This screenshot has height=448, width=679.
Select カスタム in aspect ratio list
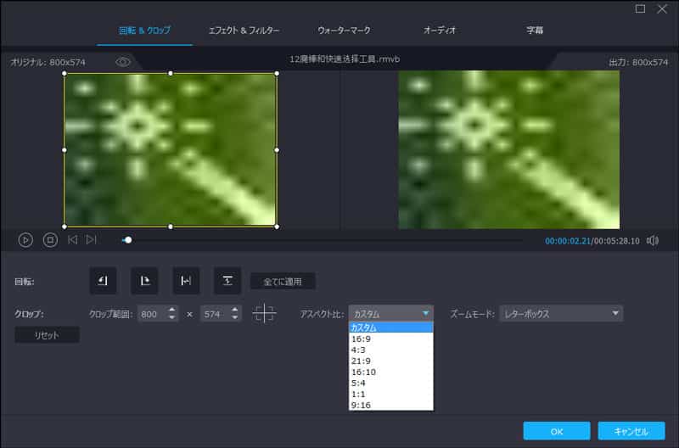coord(390,328)
